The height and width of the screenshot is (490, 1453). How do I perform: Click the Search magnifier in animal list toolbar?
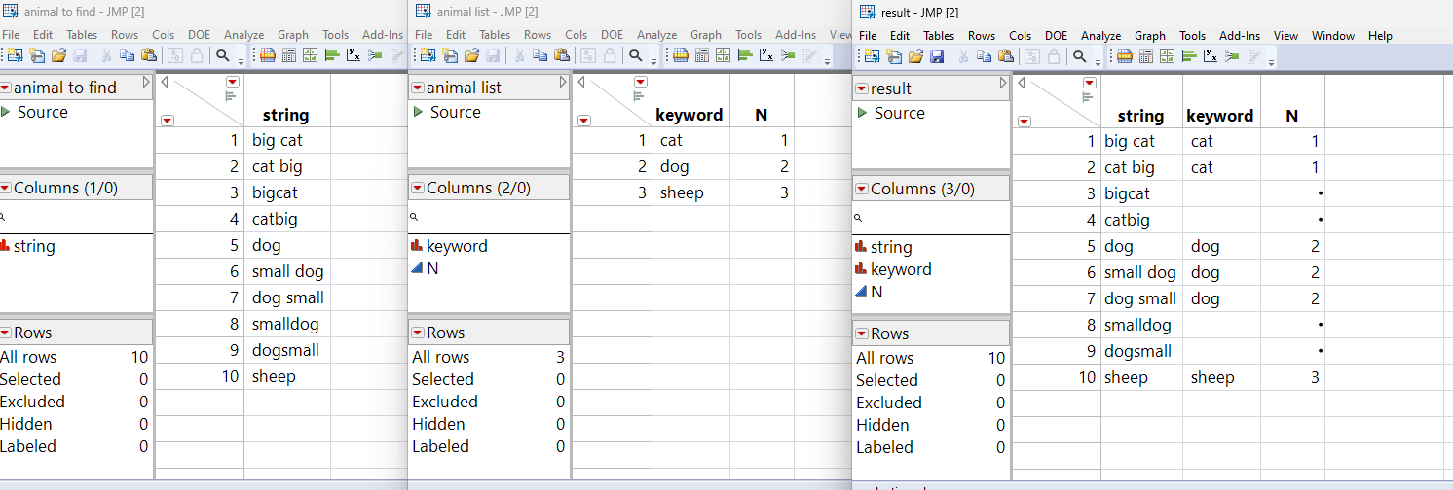(x=635, y=55)
